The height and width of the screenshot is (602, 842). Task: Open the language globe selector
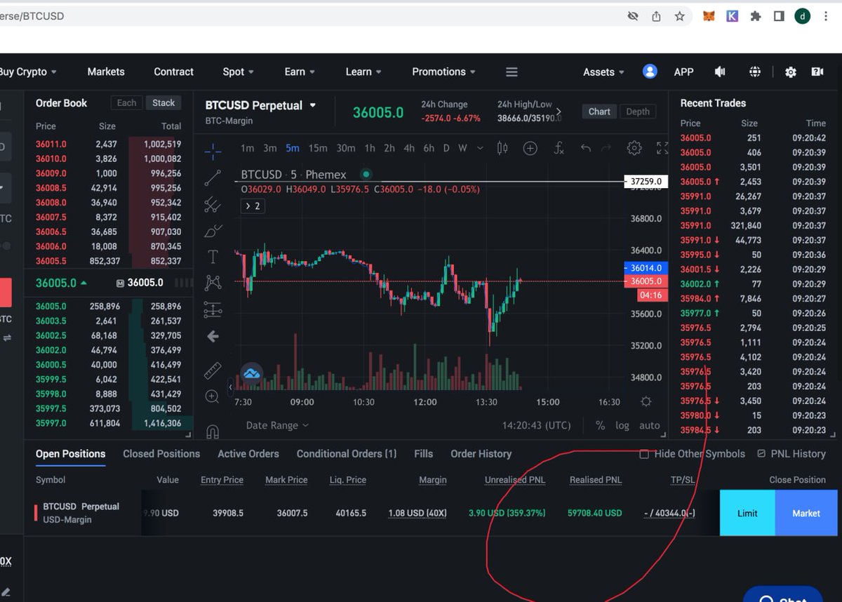tap(755, 72)
